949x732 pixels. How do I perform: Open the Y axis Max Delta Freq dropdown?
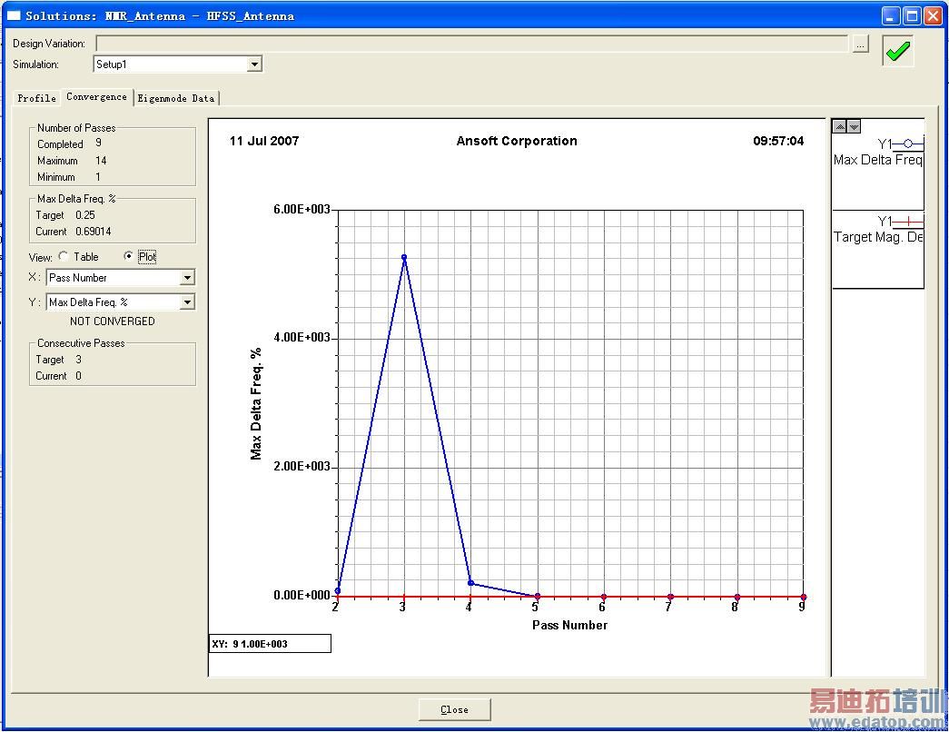point(188,302)
